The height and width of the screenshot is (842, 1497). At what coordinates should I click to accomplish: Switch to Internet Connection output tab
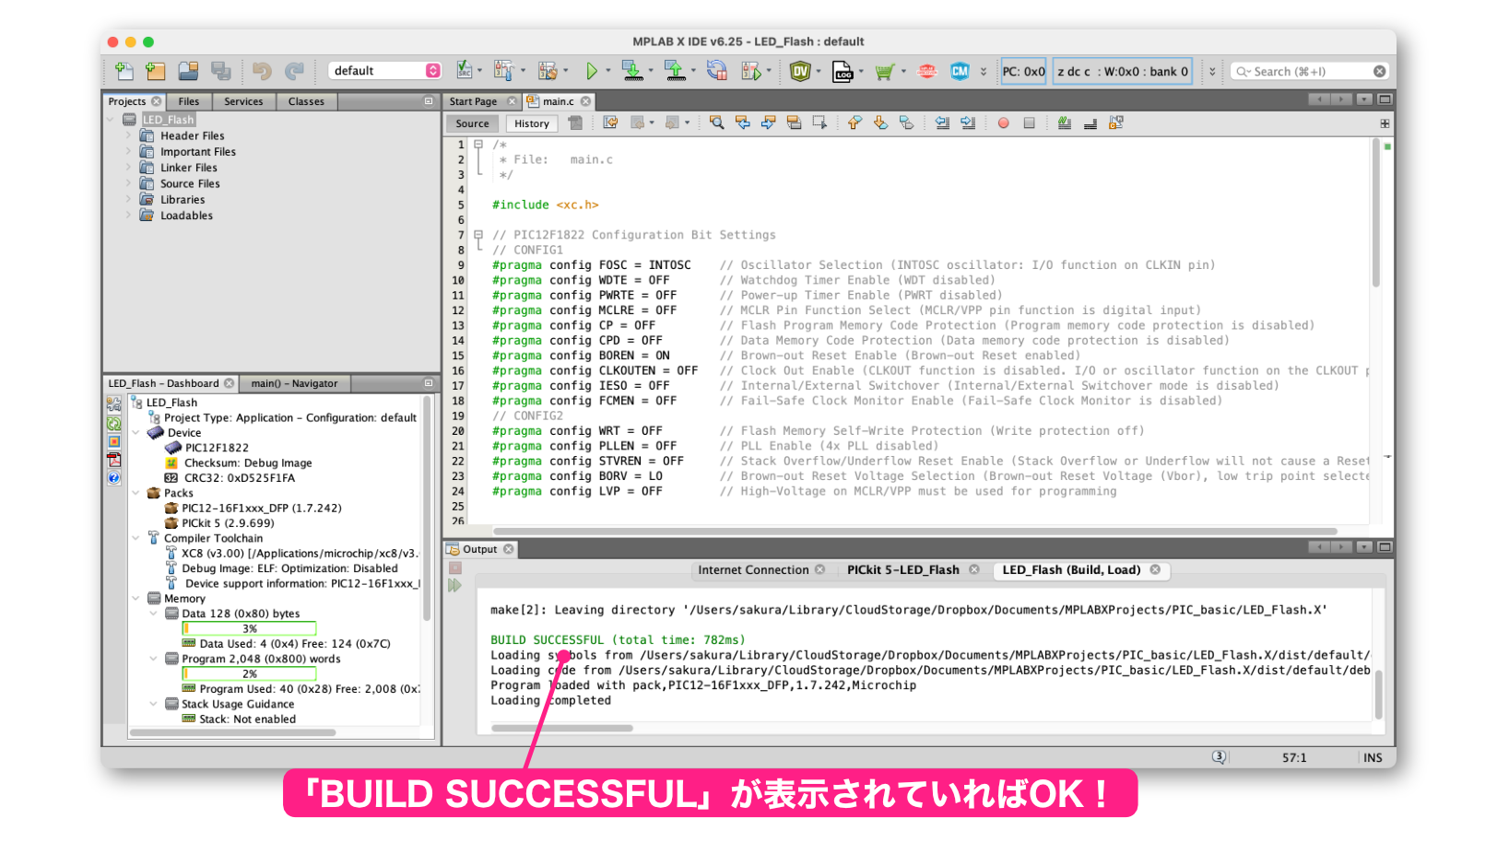point(753,570)
